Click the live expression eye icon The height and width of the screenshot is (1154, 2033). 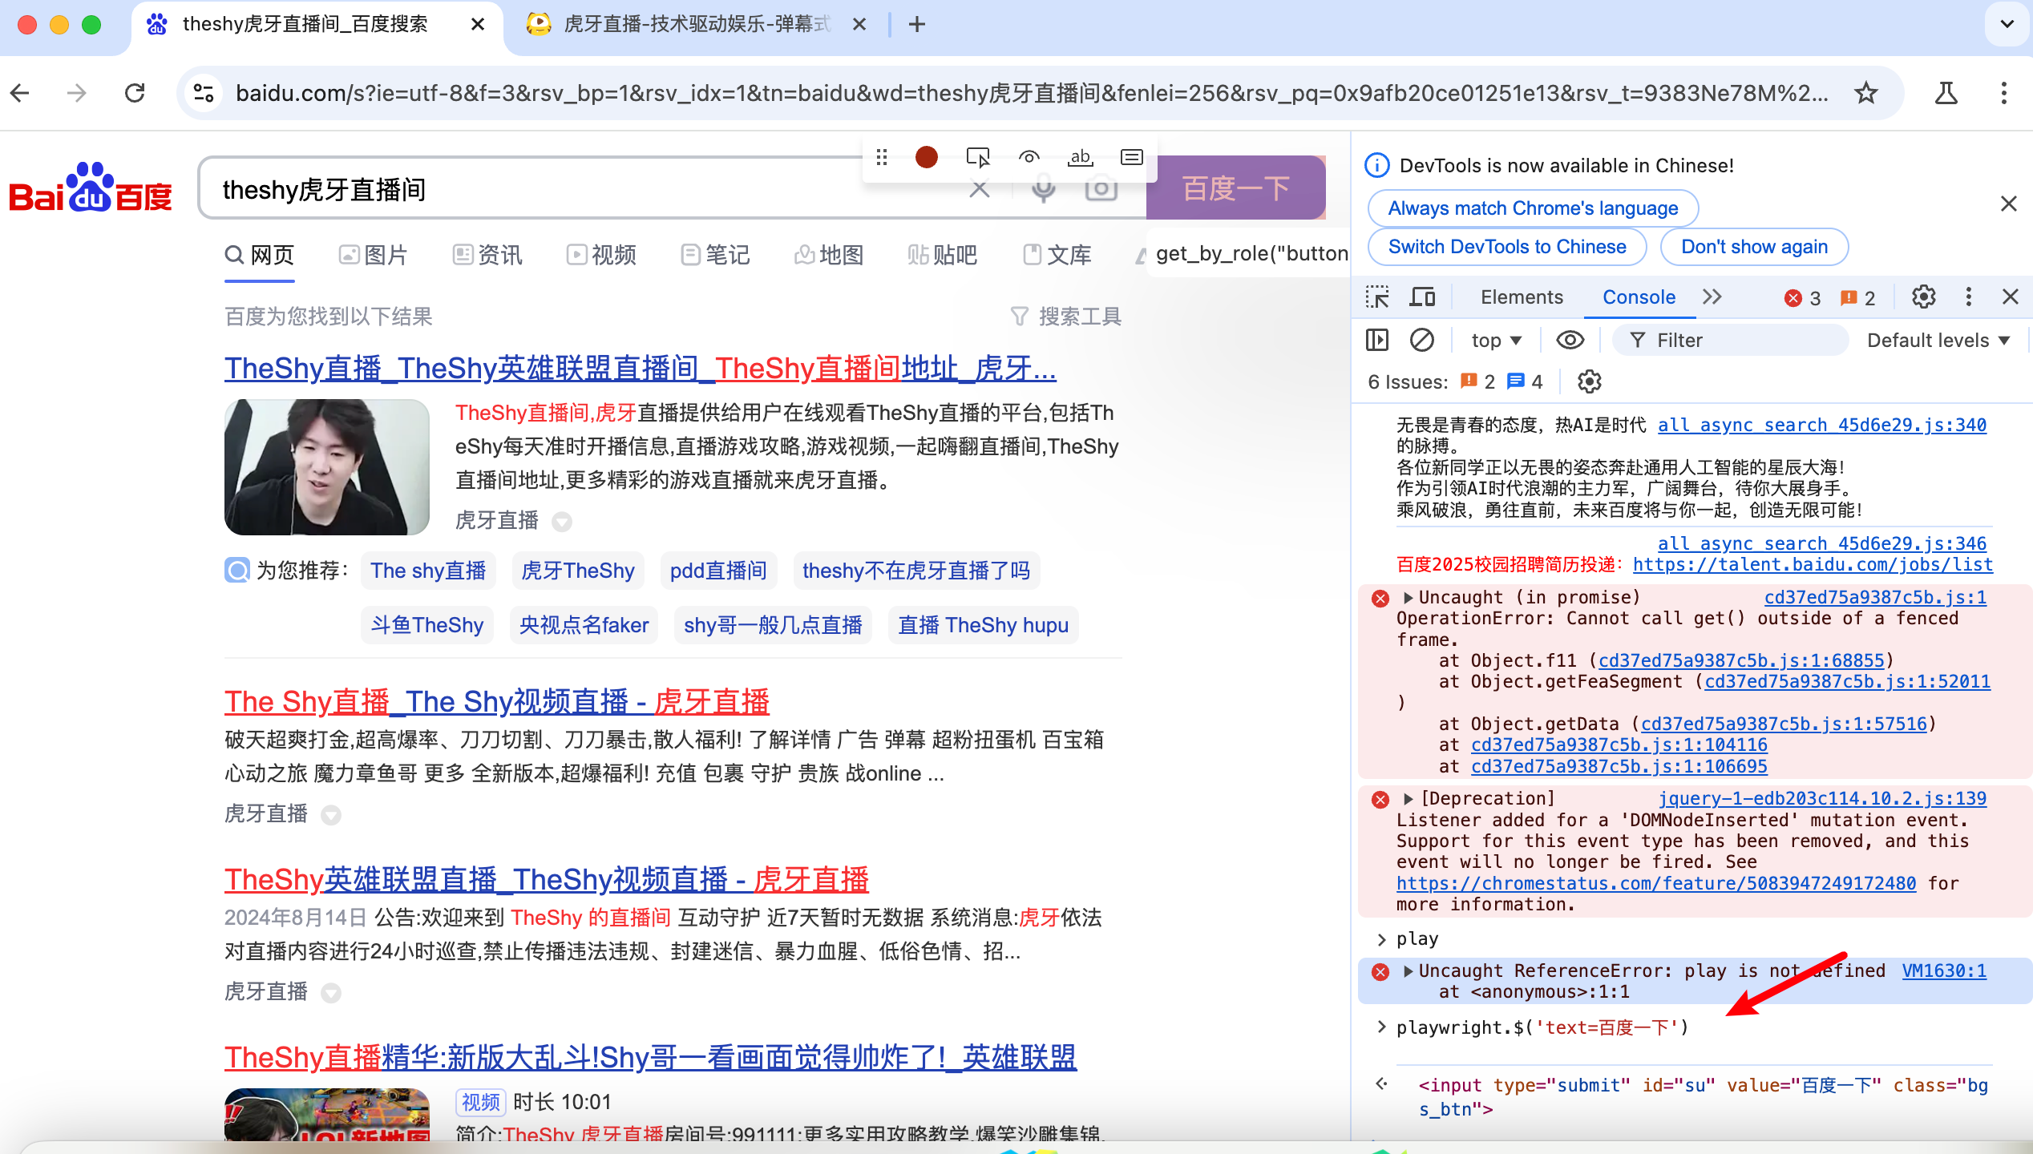tap(1570, 341)
